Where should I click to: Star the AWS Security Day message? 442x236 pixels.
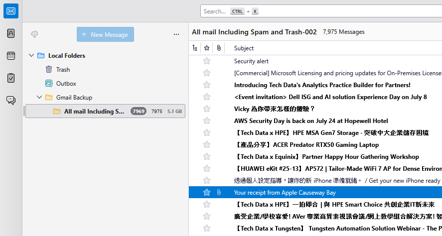click(207, 121)
